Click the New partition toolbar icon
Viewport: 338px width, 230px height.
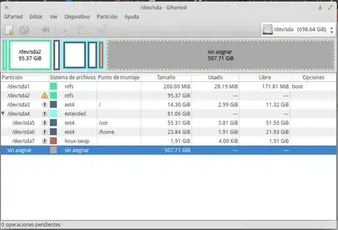pyautogui.click(x=9, y=29)
